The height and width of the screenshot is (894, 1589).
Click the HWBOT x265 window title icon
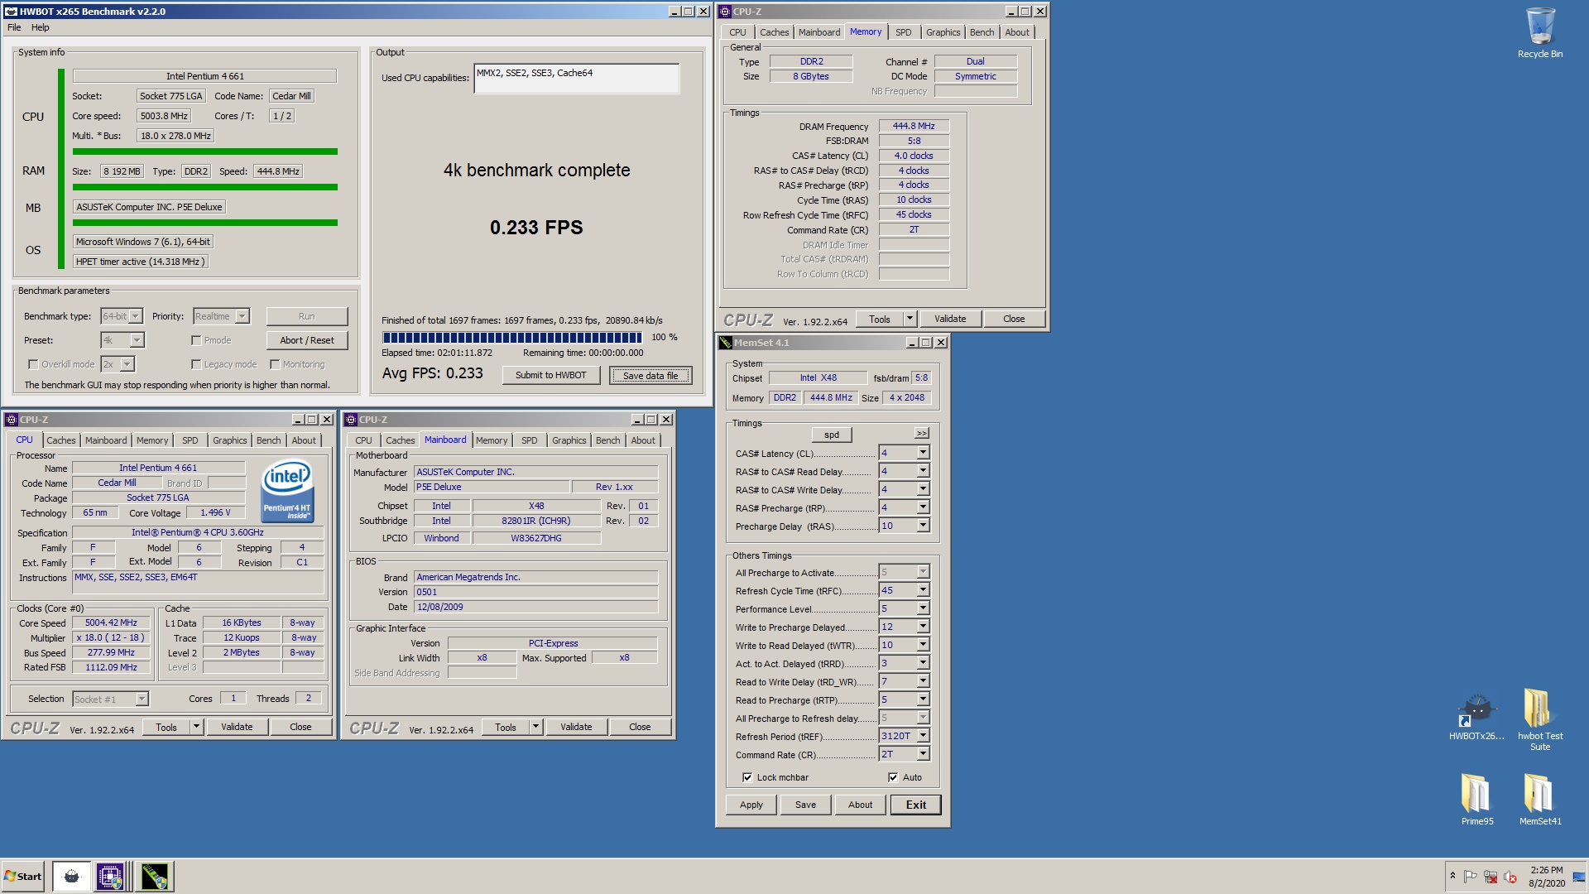pyautogui.click(x=11, y=12)
